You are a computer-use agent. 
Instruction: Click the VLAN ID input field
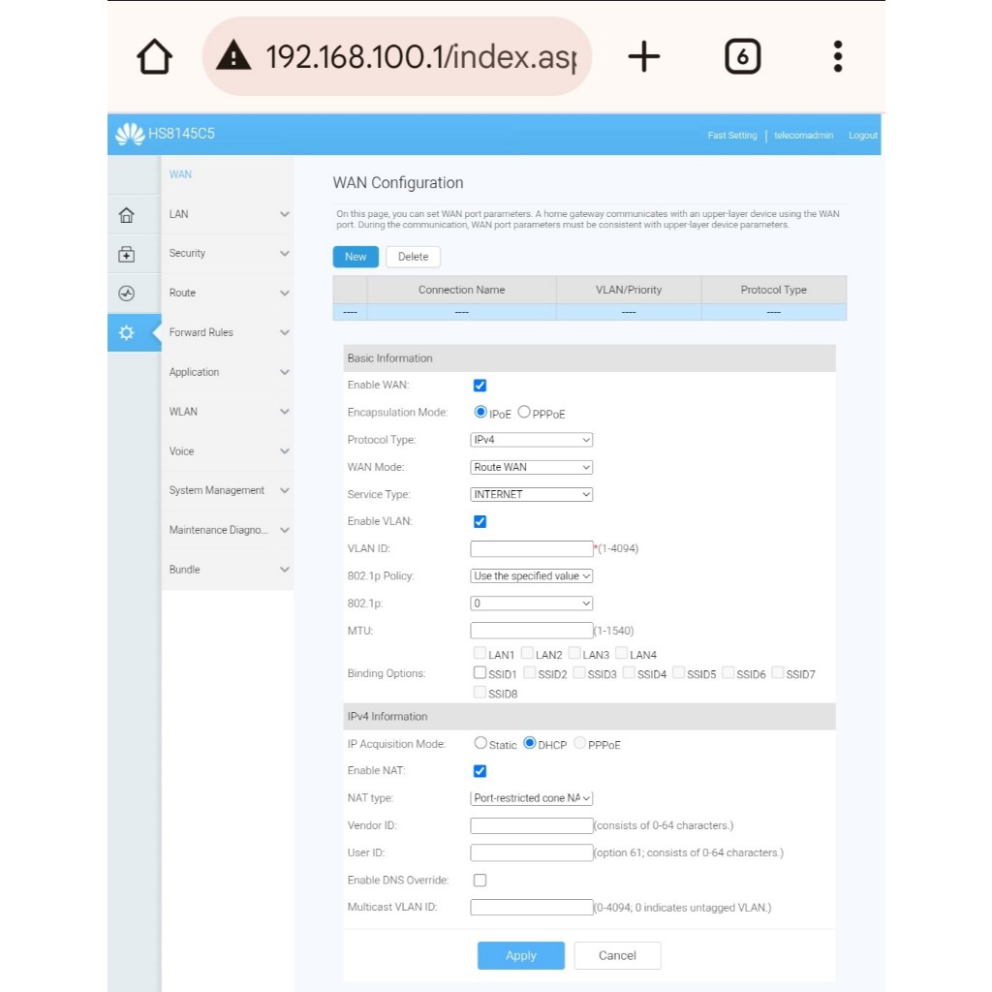(x=531, y=549)
